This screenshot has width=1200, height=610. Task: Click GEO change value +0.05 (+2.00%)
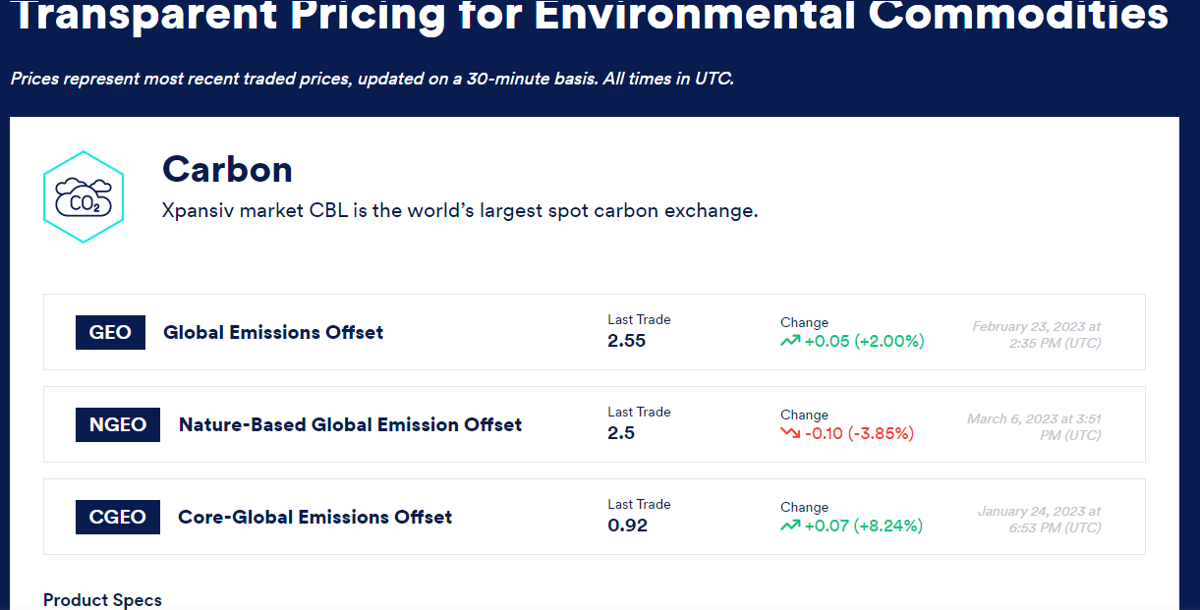click(x=864, y=342)
